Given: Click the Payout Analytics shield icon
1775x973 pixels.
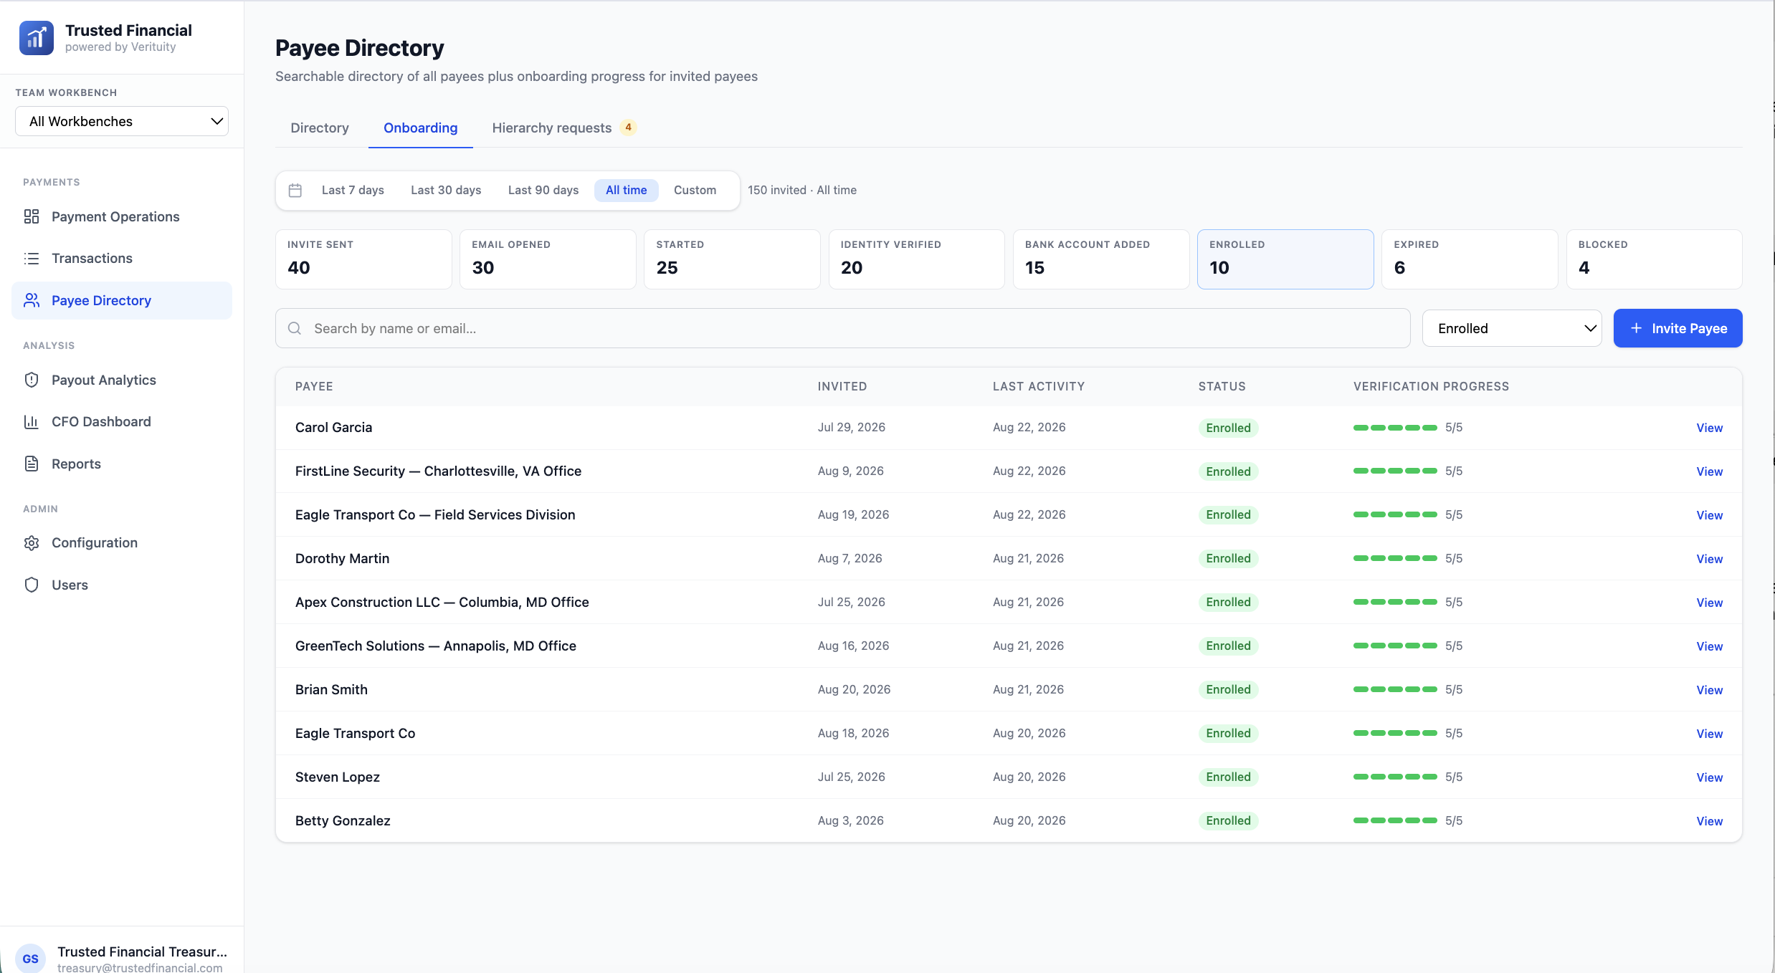Looking at the screenshot, I should (x=32, y=380).
